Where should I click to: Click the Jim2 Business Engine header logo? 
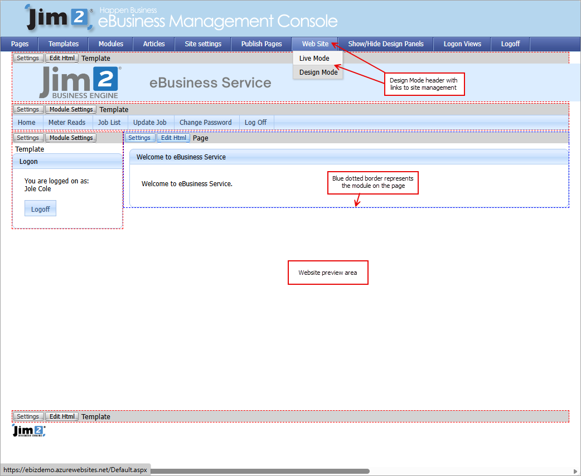[x=80, y=82]
